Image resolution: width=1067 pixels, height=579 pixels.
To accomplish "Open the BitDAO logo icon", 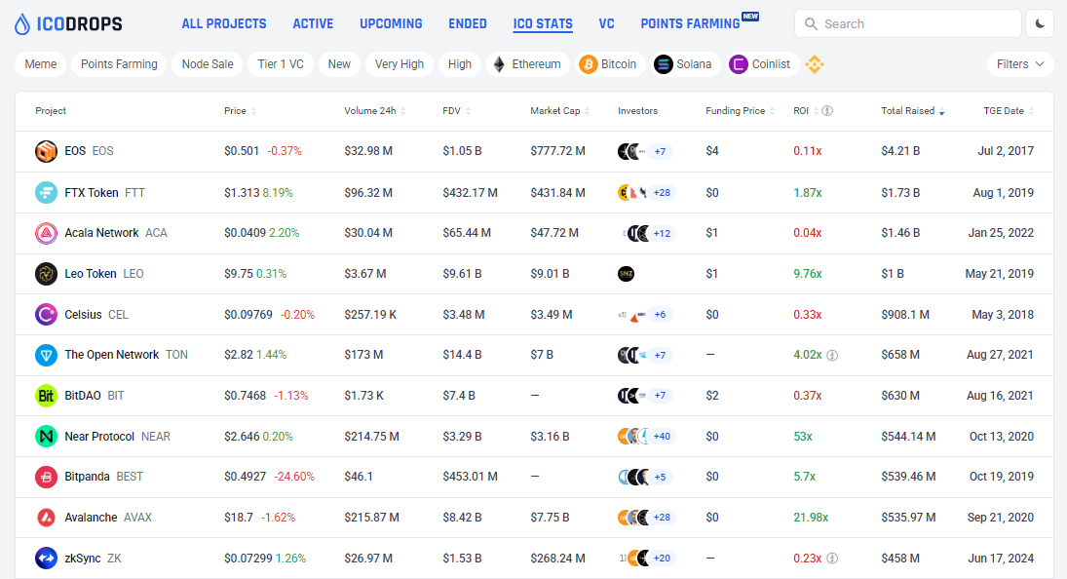I will pyautogui.click(x=46, y=396).
